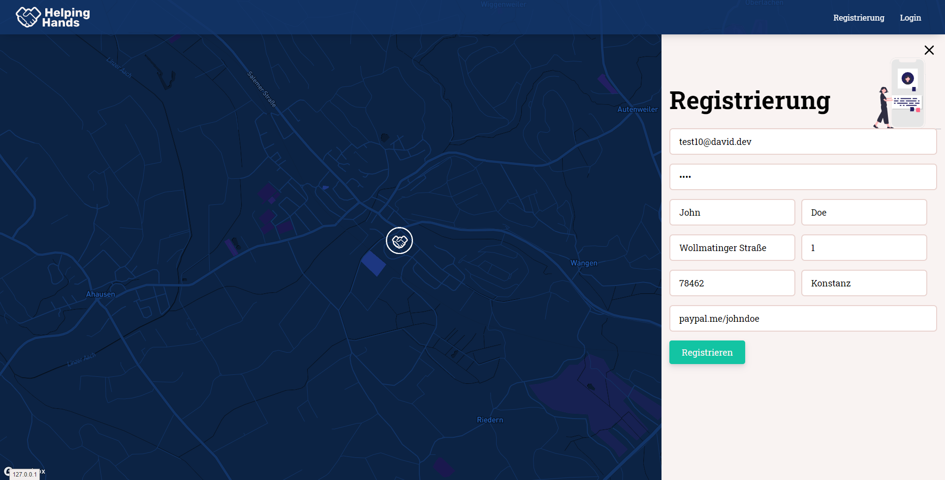Focus the password input field
The width and height of the screenshot is (945, 480).
pos(803,177)
